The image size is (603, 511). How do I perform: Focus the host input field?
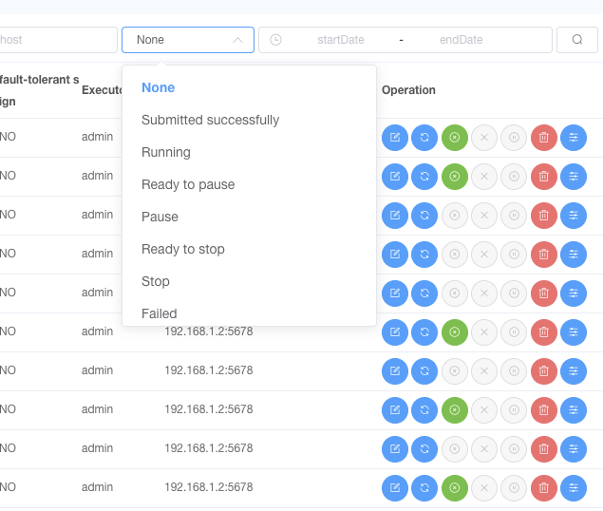tap(58, 40)
